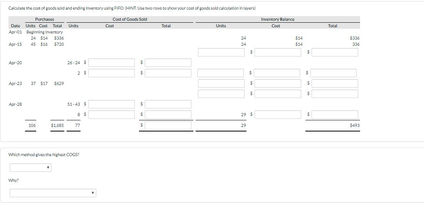424x203 pixels.
Task: Click the '45' purchased units value
Action: (33, 44)
